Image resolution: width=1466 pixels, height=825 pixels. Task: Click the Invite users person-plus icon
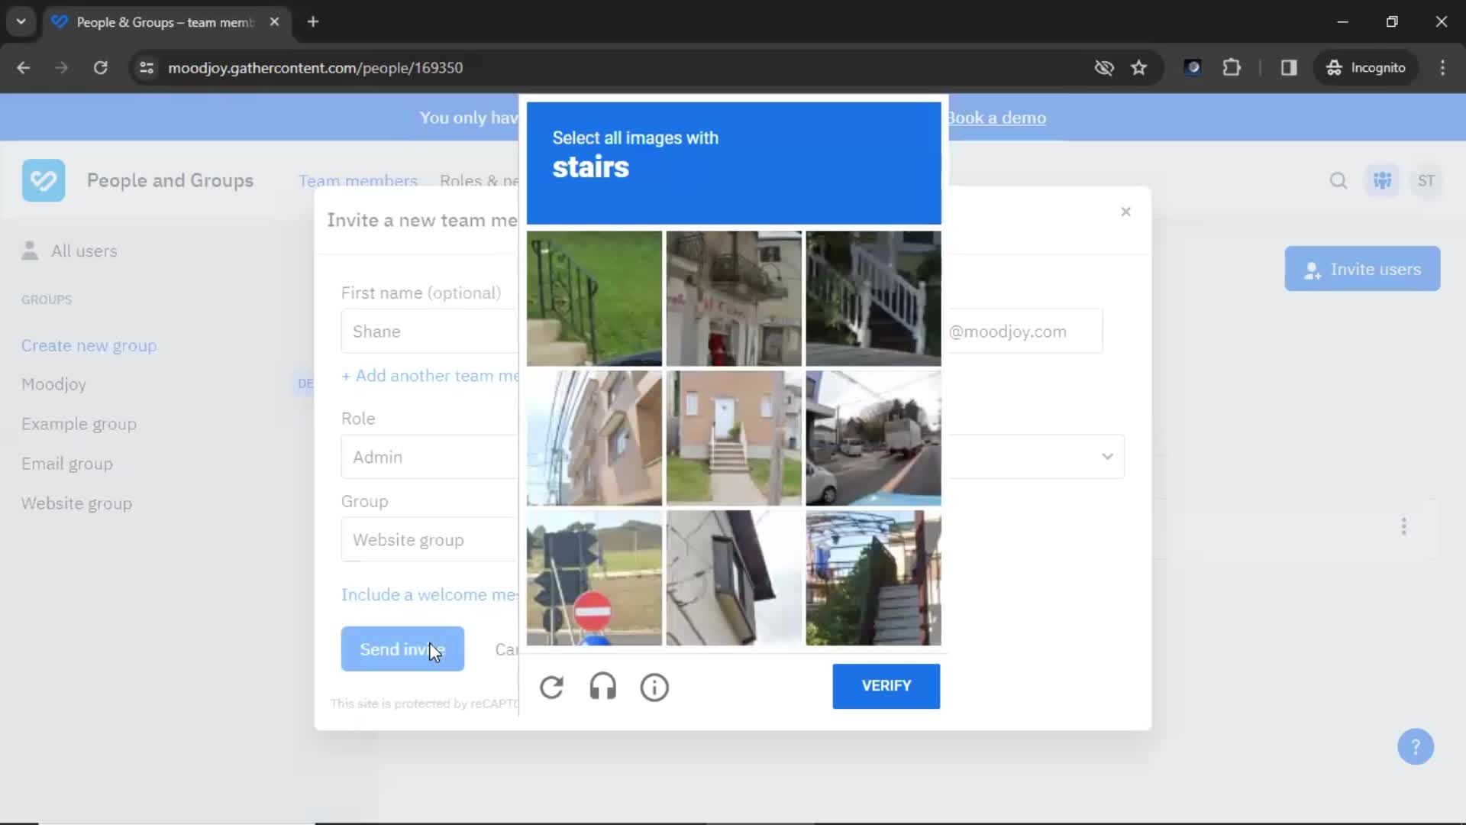click(1313, 269)
